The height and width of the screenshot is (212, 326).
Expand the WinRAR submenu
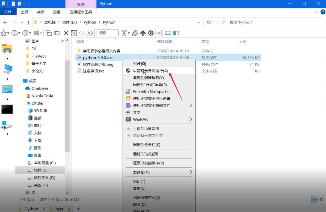(190, 119)
